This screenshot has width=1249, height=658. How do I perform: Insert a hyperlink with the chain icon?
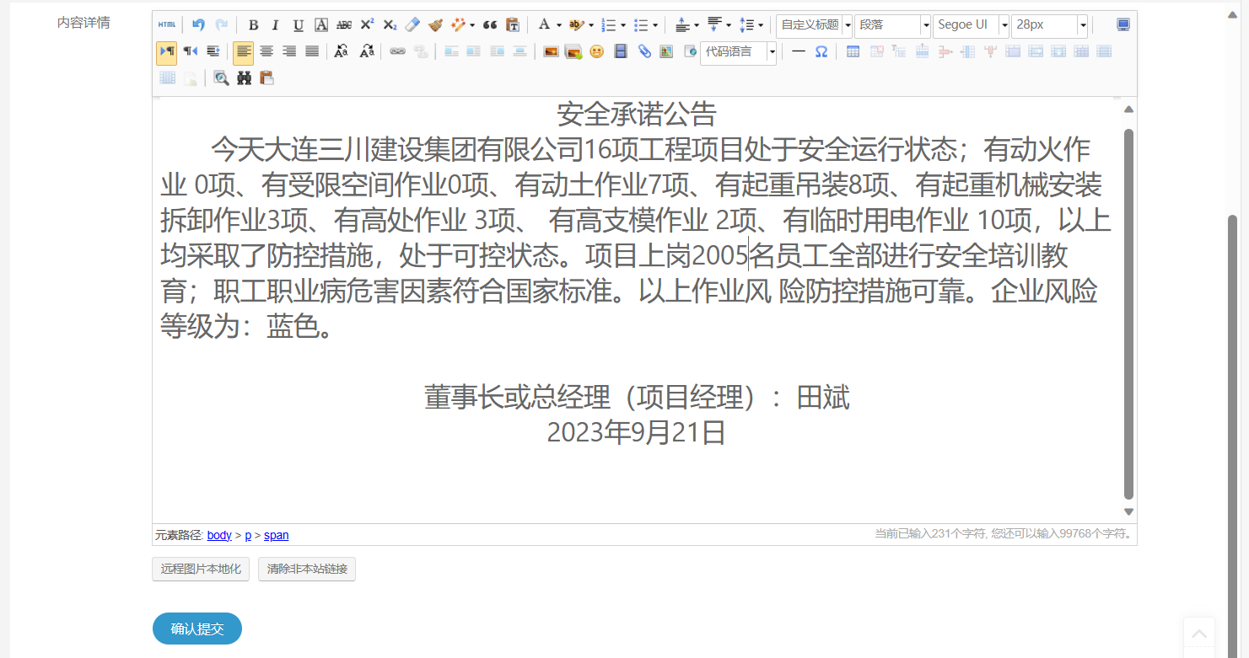point(397,52)
